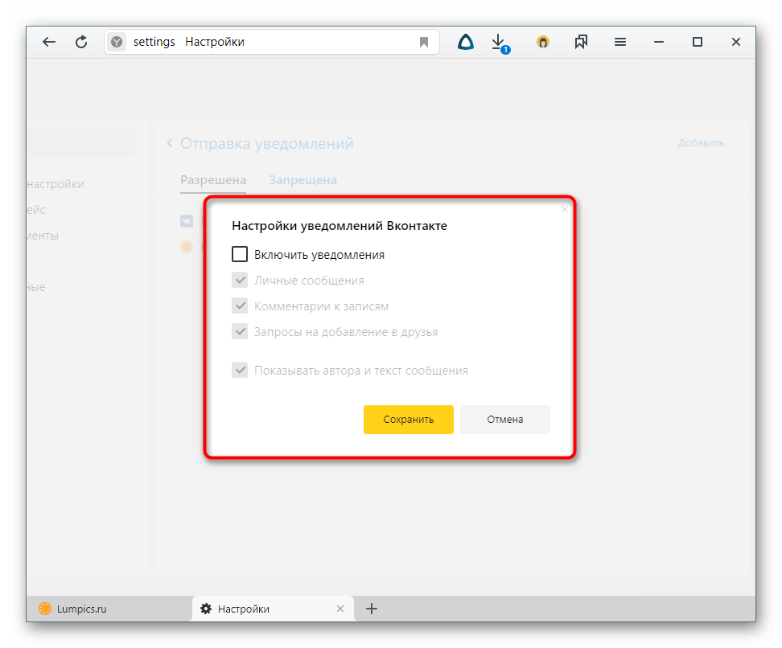Toggle the 'Комментарии к записям' checkbox
Image resolution: width=782 pixels, height=648 pixels.
tap(240, 306)
